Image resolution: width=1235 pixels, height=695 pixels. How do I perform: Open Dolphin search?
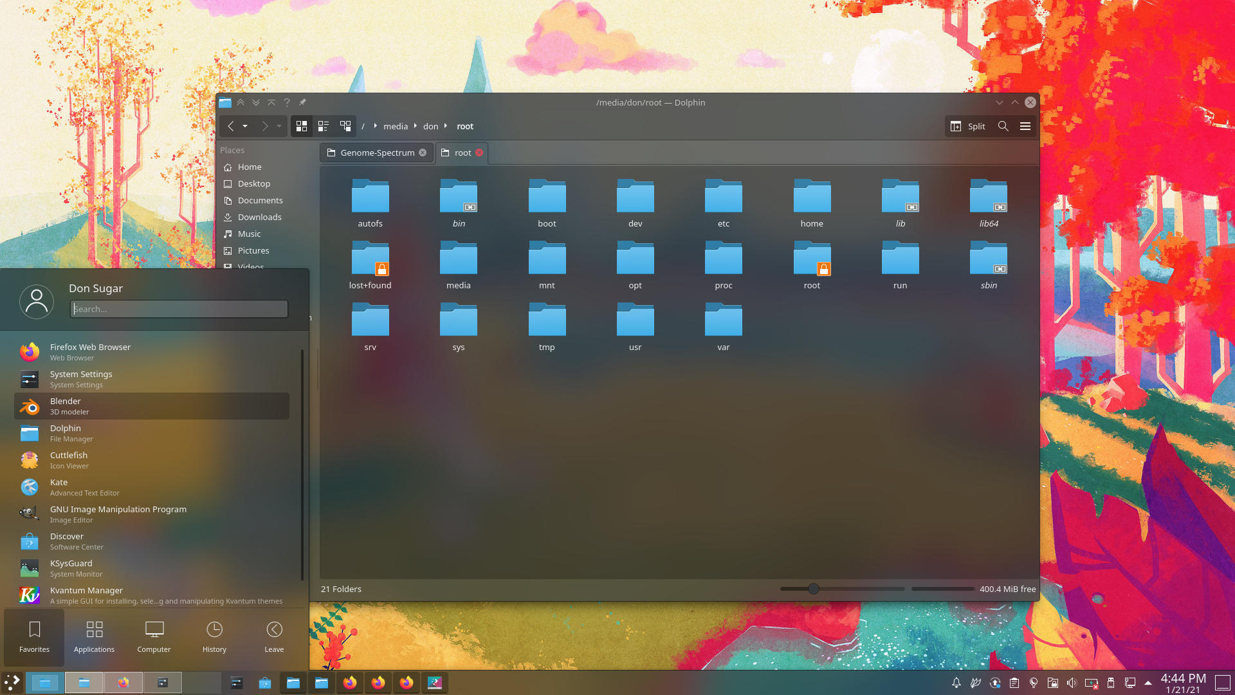pyautogui.click(x=1003, y=126)
